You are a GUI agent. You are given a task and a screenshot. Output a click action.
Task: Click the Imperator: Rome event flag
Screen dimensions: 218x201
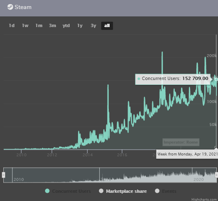[x=181, y=142]
